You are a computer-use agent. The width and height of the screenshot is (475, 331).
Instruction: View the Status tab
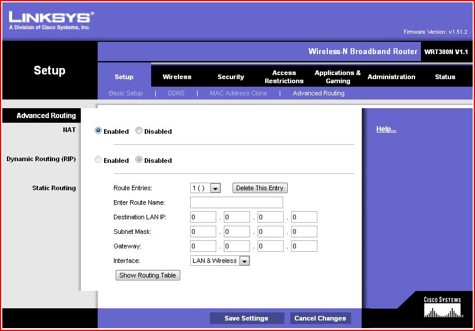445,77
